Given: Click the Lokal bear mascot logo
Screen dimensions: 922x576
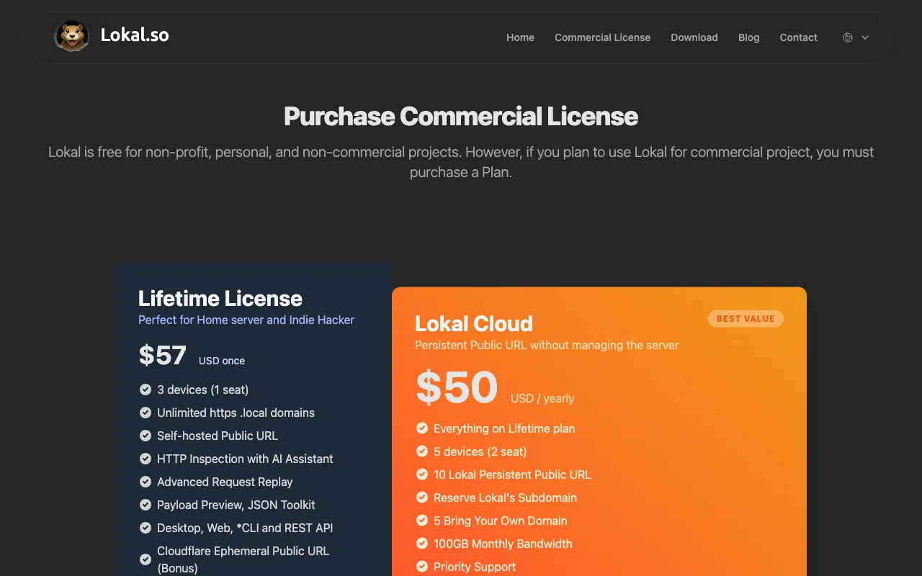Looking at the screenshot, I should 72,36.
